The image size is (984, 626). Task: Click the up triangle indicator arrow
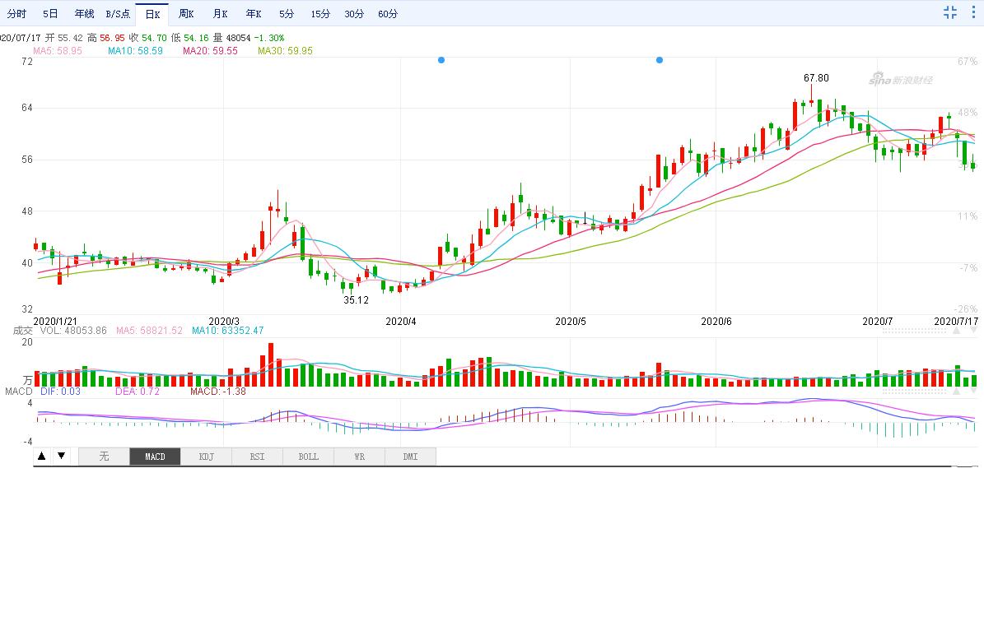click(x=42, y=456)
